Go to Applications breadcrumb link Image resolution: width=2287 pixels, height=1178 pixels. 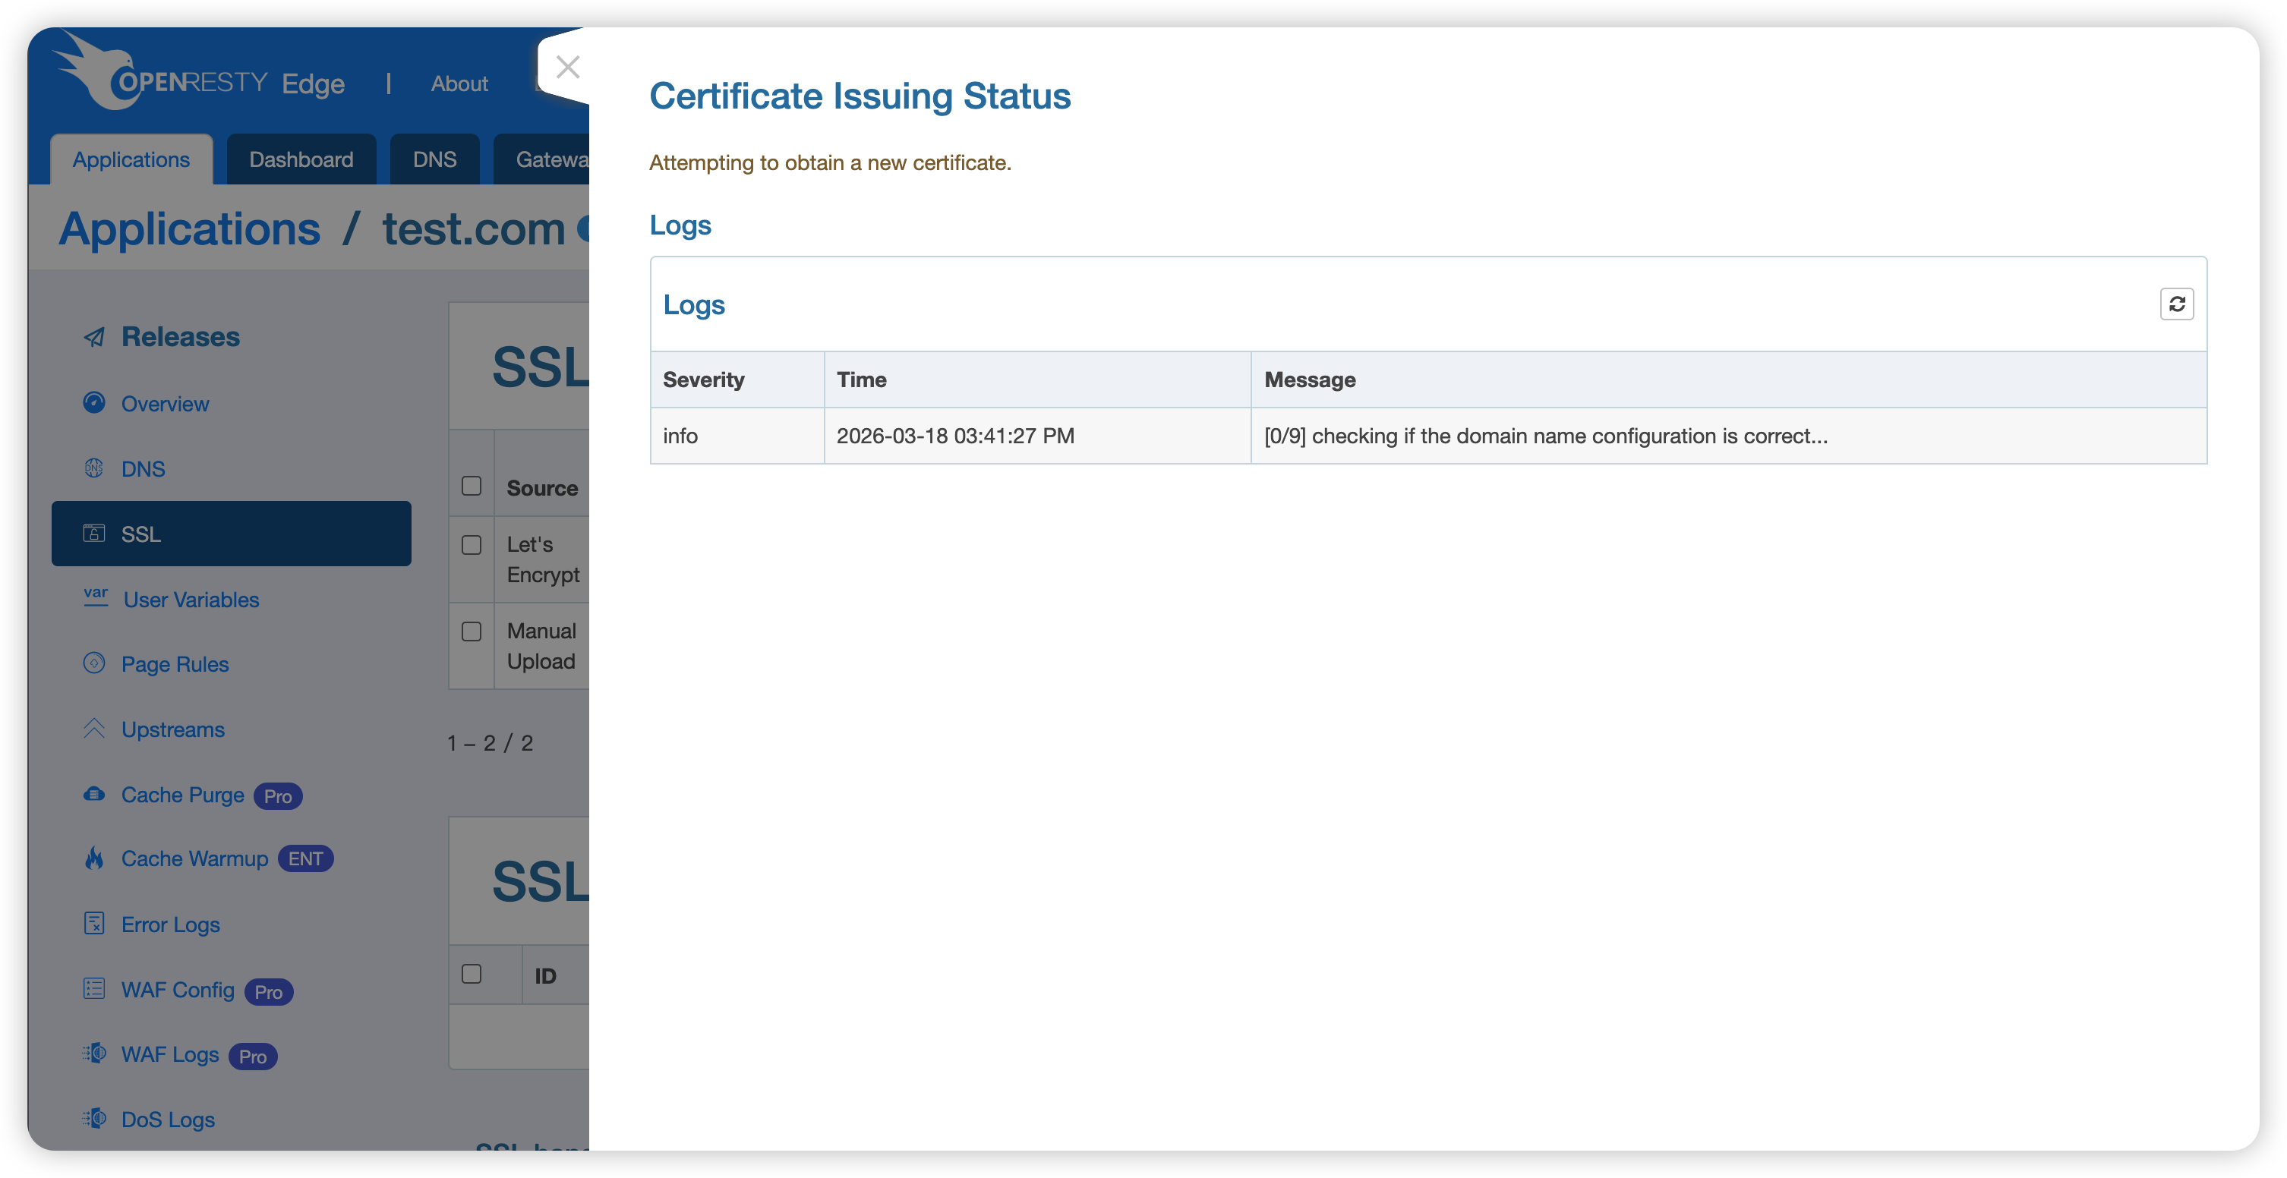pos(189,229)
